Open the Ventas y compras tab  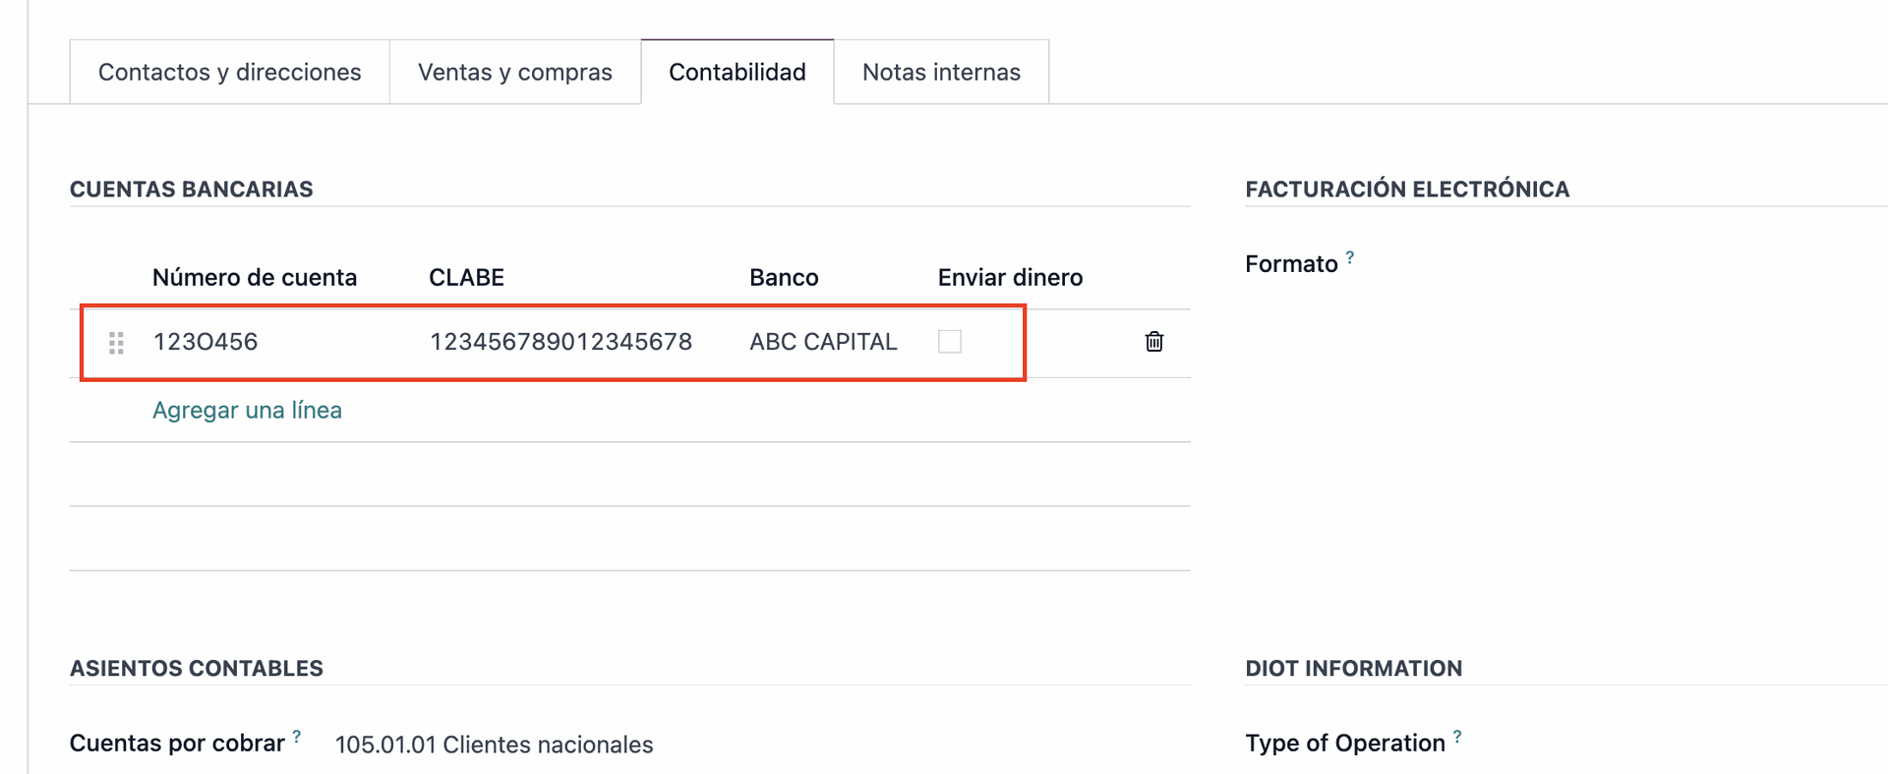pos(515,72)
